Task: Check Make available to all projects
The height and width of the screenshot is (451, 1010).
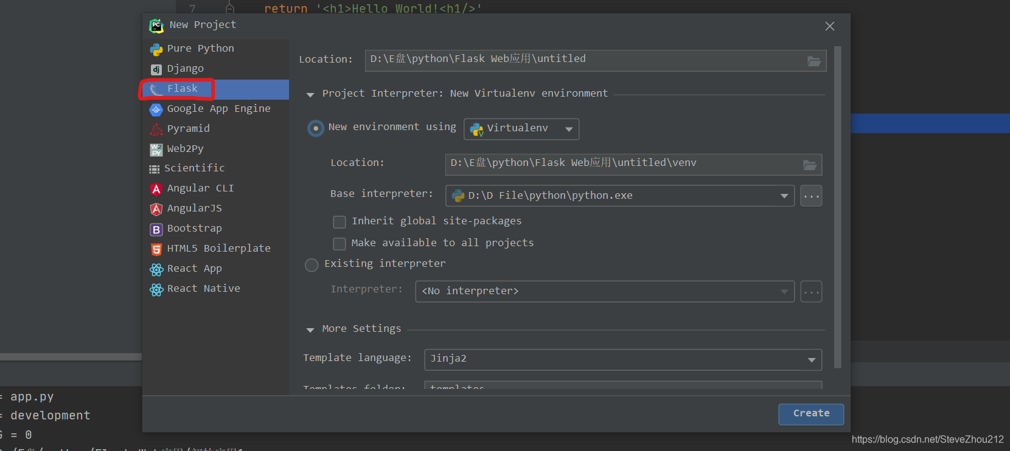Action: [340, 244]
